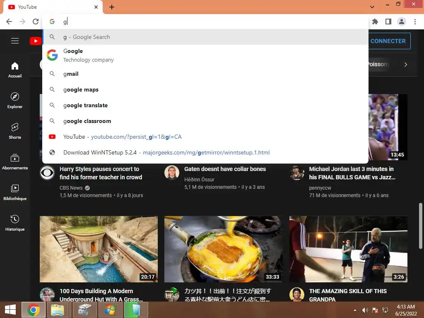Play the grandpa basketball 3:26 thumbnail
This screenshot has width=424, height=318.
[348, 249]
